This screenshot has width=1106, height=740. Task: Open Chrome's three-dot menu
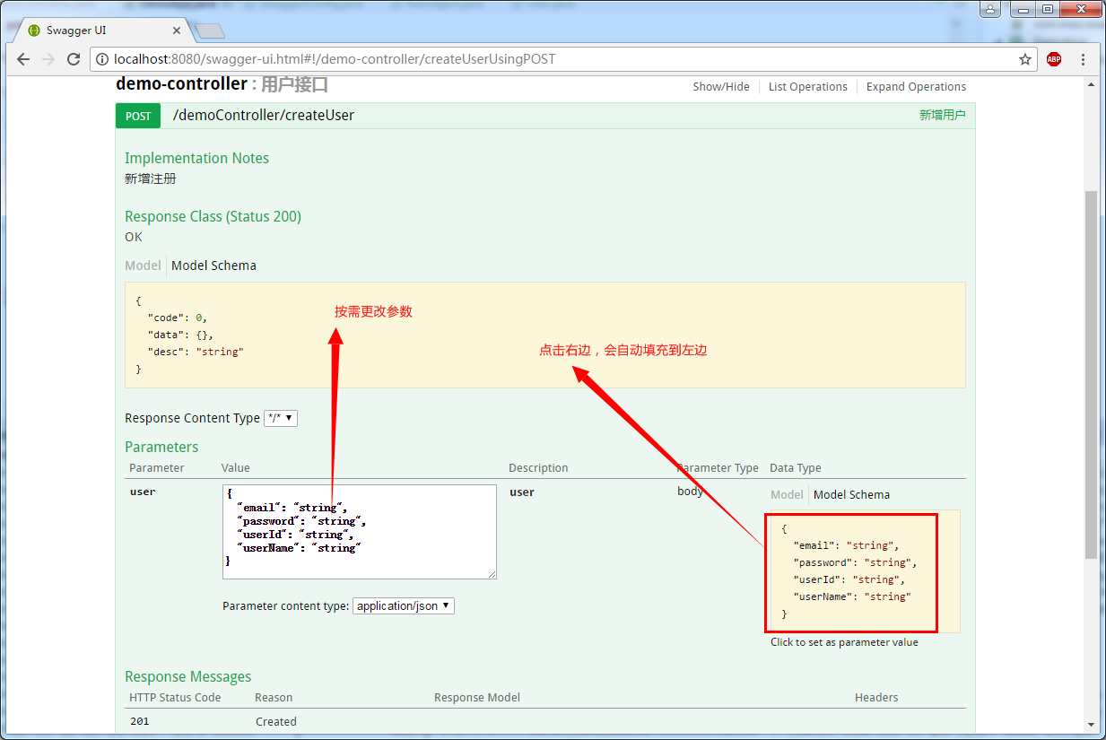(x=1084, y=59)
